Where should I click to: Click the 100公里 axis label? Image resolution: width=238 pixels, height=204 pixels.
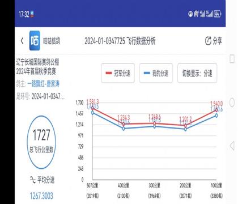tap(216, 185)
